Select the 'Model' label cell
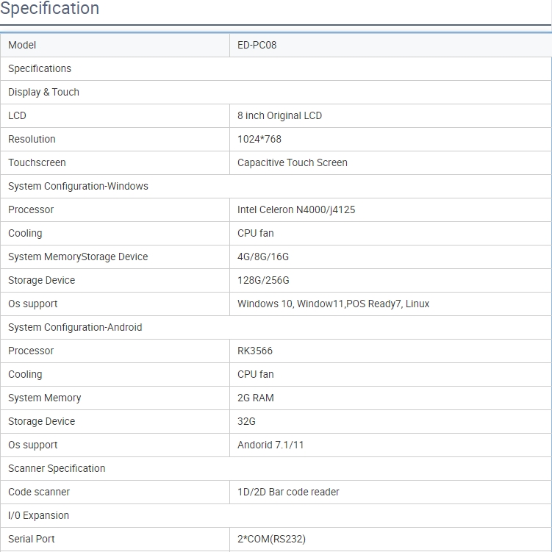552x552 pixels. coord(115,45)
